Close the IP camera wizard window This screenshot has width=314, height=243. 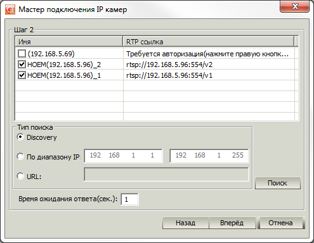[295, 6]
